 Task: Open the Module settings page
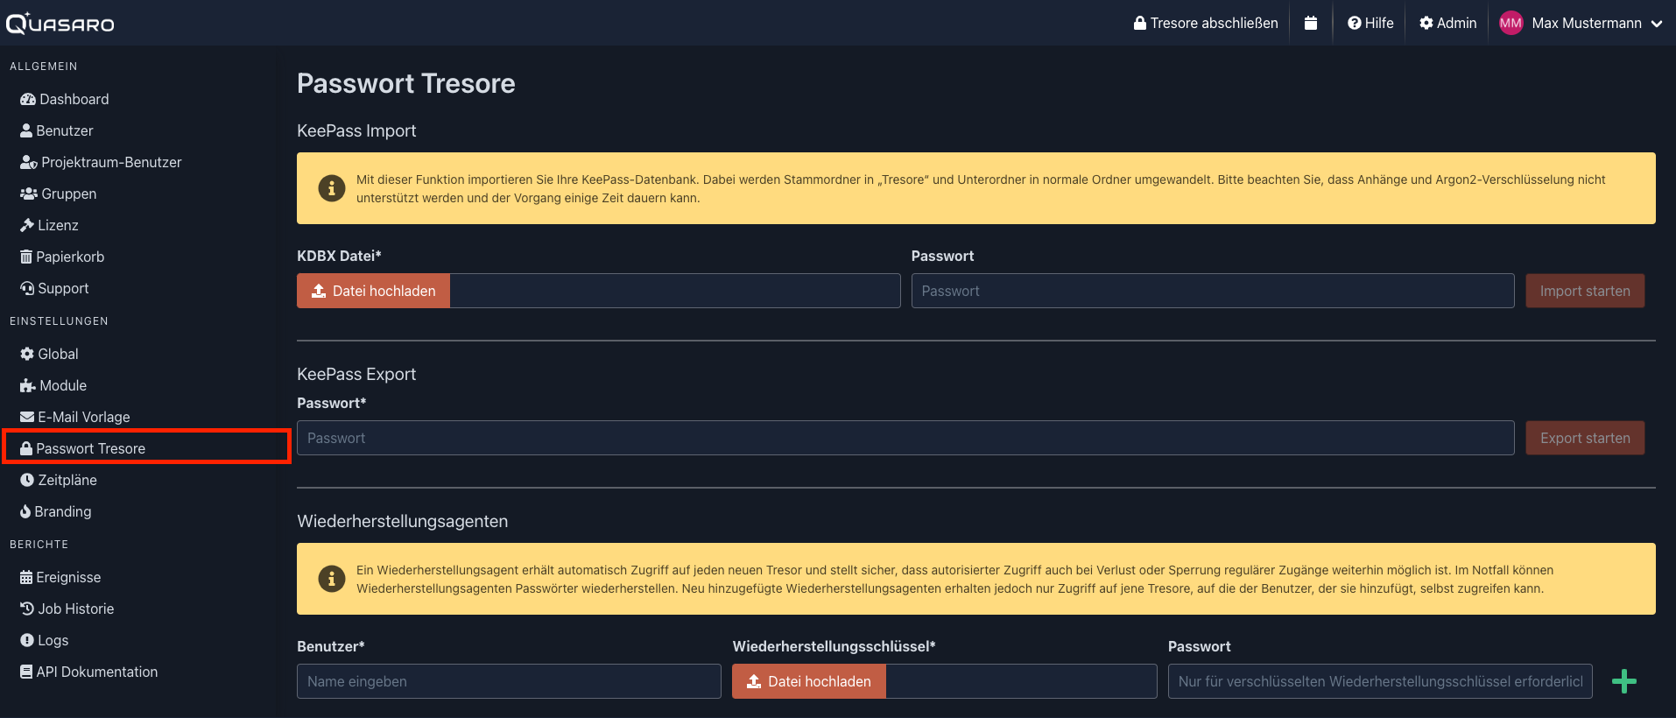click(53, 385)
